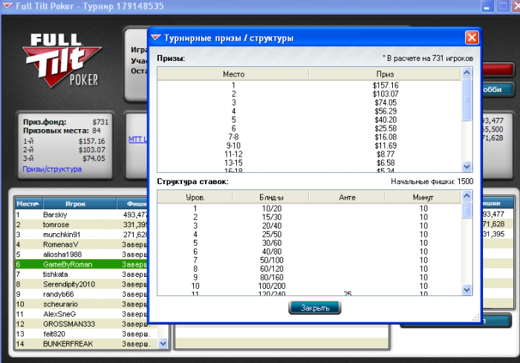The width and height of the screenshot is (520, 363).
Task: Select player randyb66 in the standings
Action: coord(81,294)
